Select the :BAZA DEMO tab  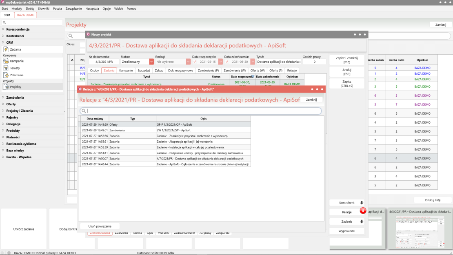pyautogui.click(x=25, y=15)
